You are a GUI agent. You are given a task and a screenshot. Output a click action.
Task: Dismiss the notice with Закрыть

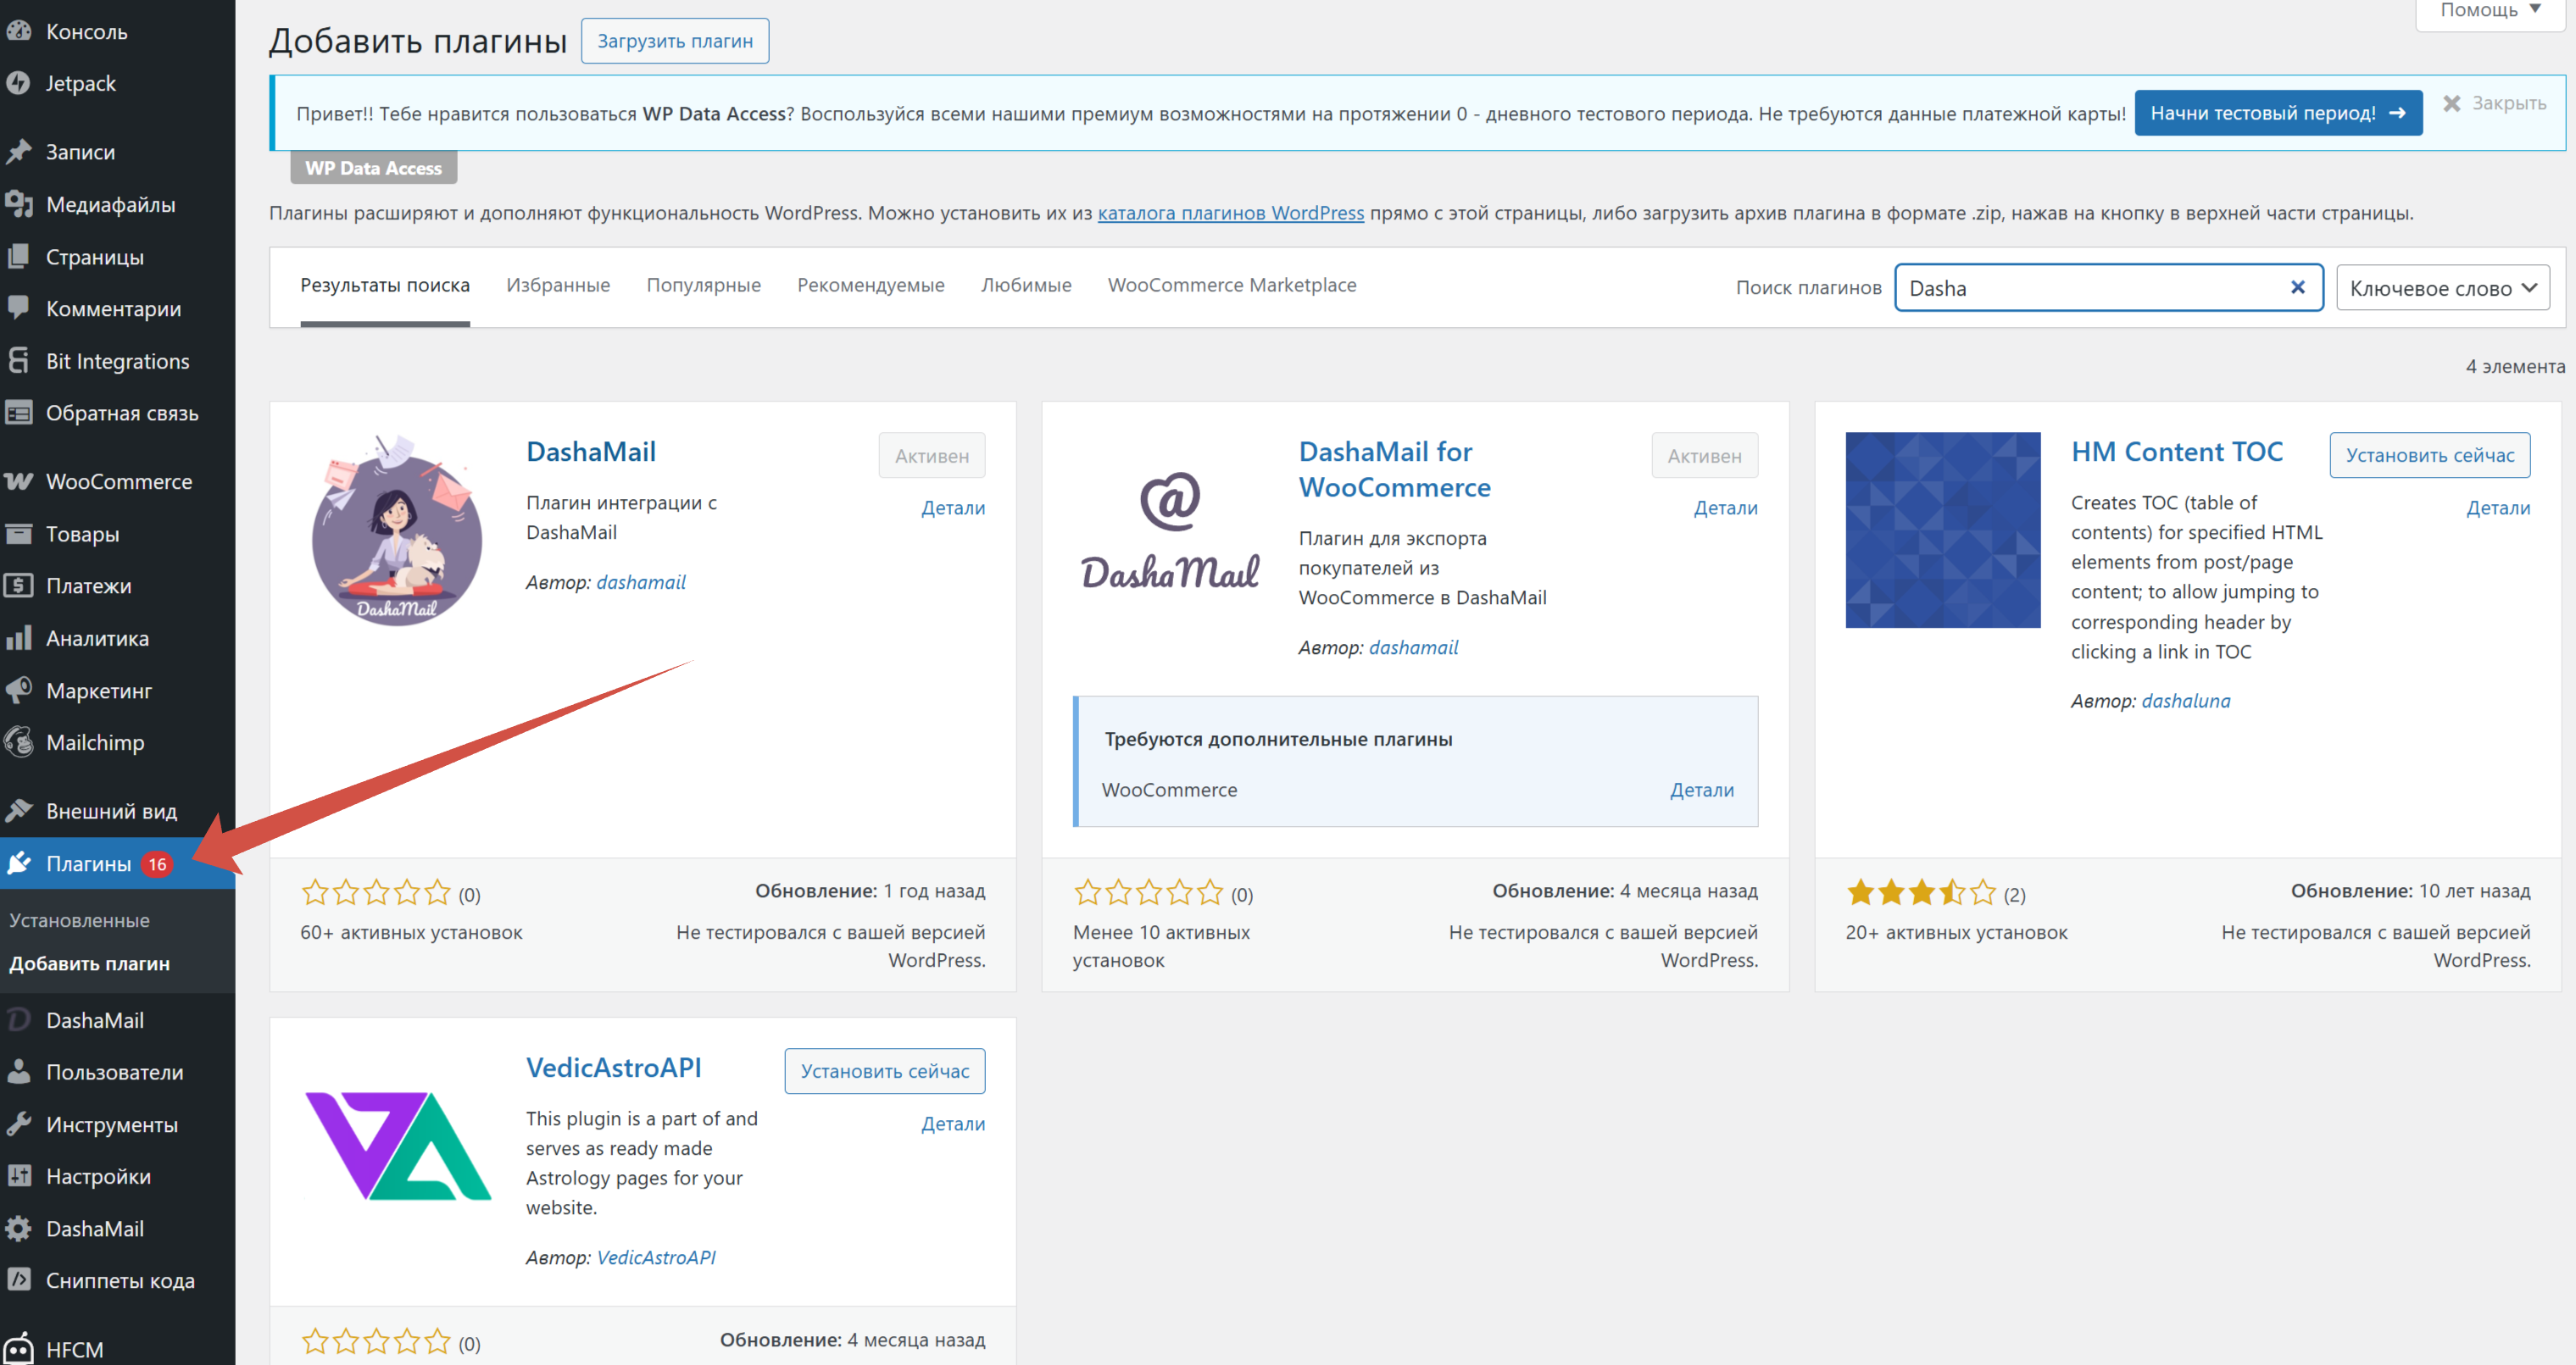2494,103
